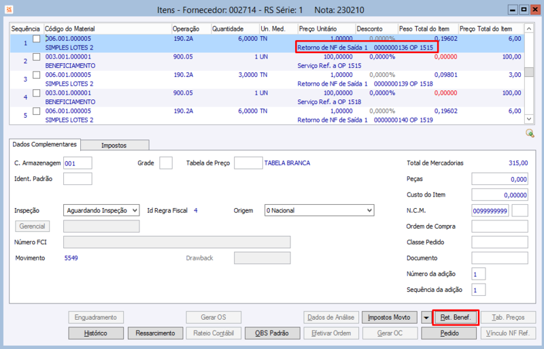Click the Ressarcimento button
This screenshot has height=349, width=544.
click(155, 333)
